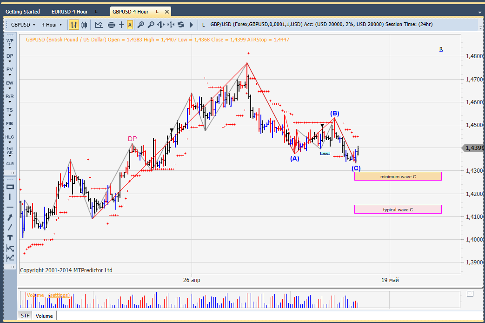Switch to bar chart style

click(x=73, y=25)
